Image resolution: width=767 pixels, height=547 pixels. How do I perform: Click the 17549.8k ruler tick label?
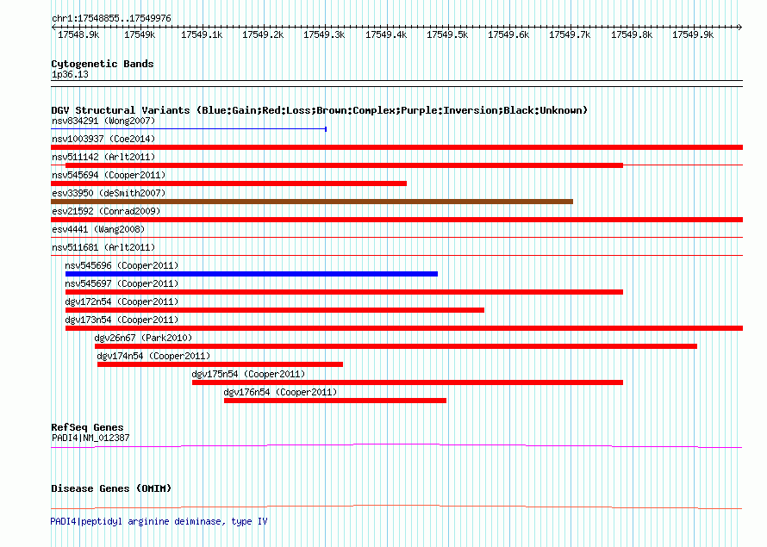point(632,34)
